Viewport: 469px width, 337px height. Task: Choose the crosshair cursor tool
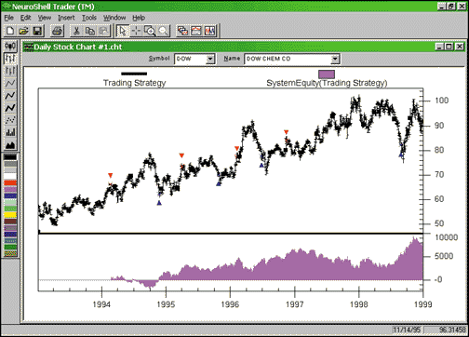136,31
